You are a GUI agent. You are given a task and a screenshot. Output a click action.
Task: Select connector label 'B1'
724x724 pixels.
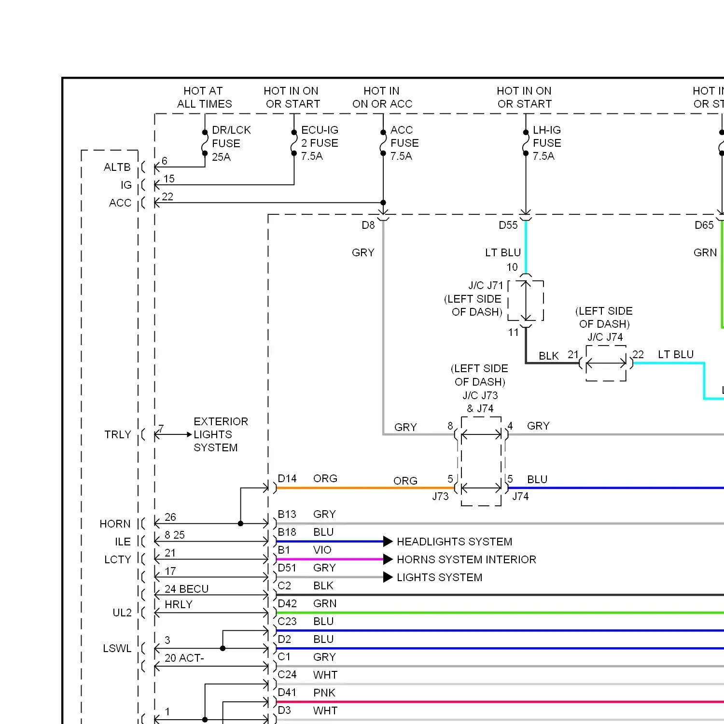(x=284, y=550)
